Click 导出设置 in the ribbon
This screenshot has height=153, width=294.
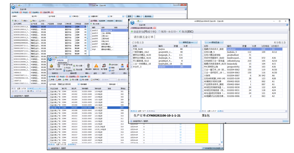point(78,70)
